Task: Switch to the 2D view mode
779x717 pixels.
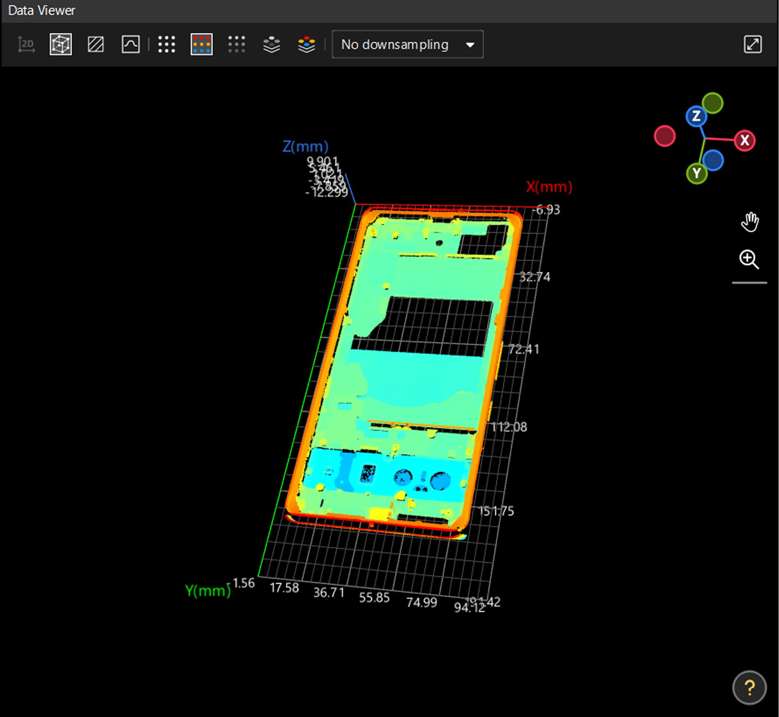Action: click(x=26, y=44)
